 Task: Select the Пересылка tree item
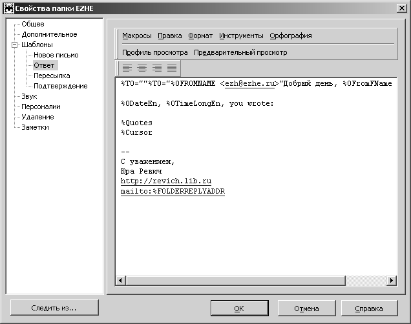click(52, 76)
